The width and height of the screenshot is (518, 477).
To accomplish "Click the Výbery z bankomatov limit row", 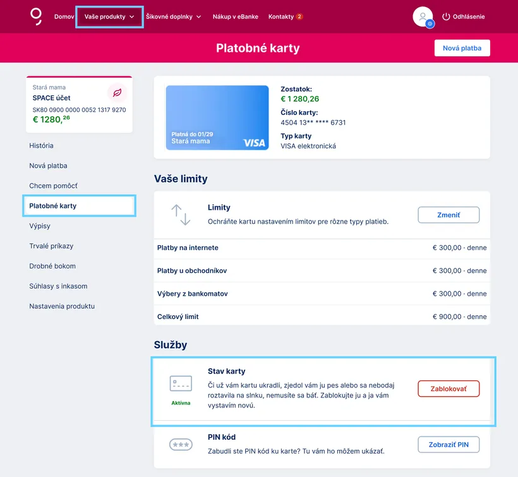I will point(322,294).
